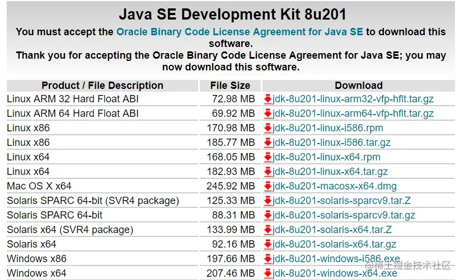
Task: Click the 125.33 MB file size
Action: click(x=231, y=201)
